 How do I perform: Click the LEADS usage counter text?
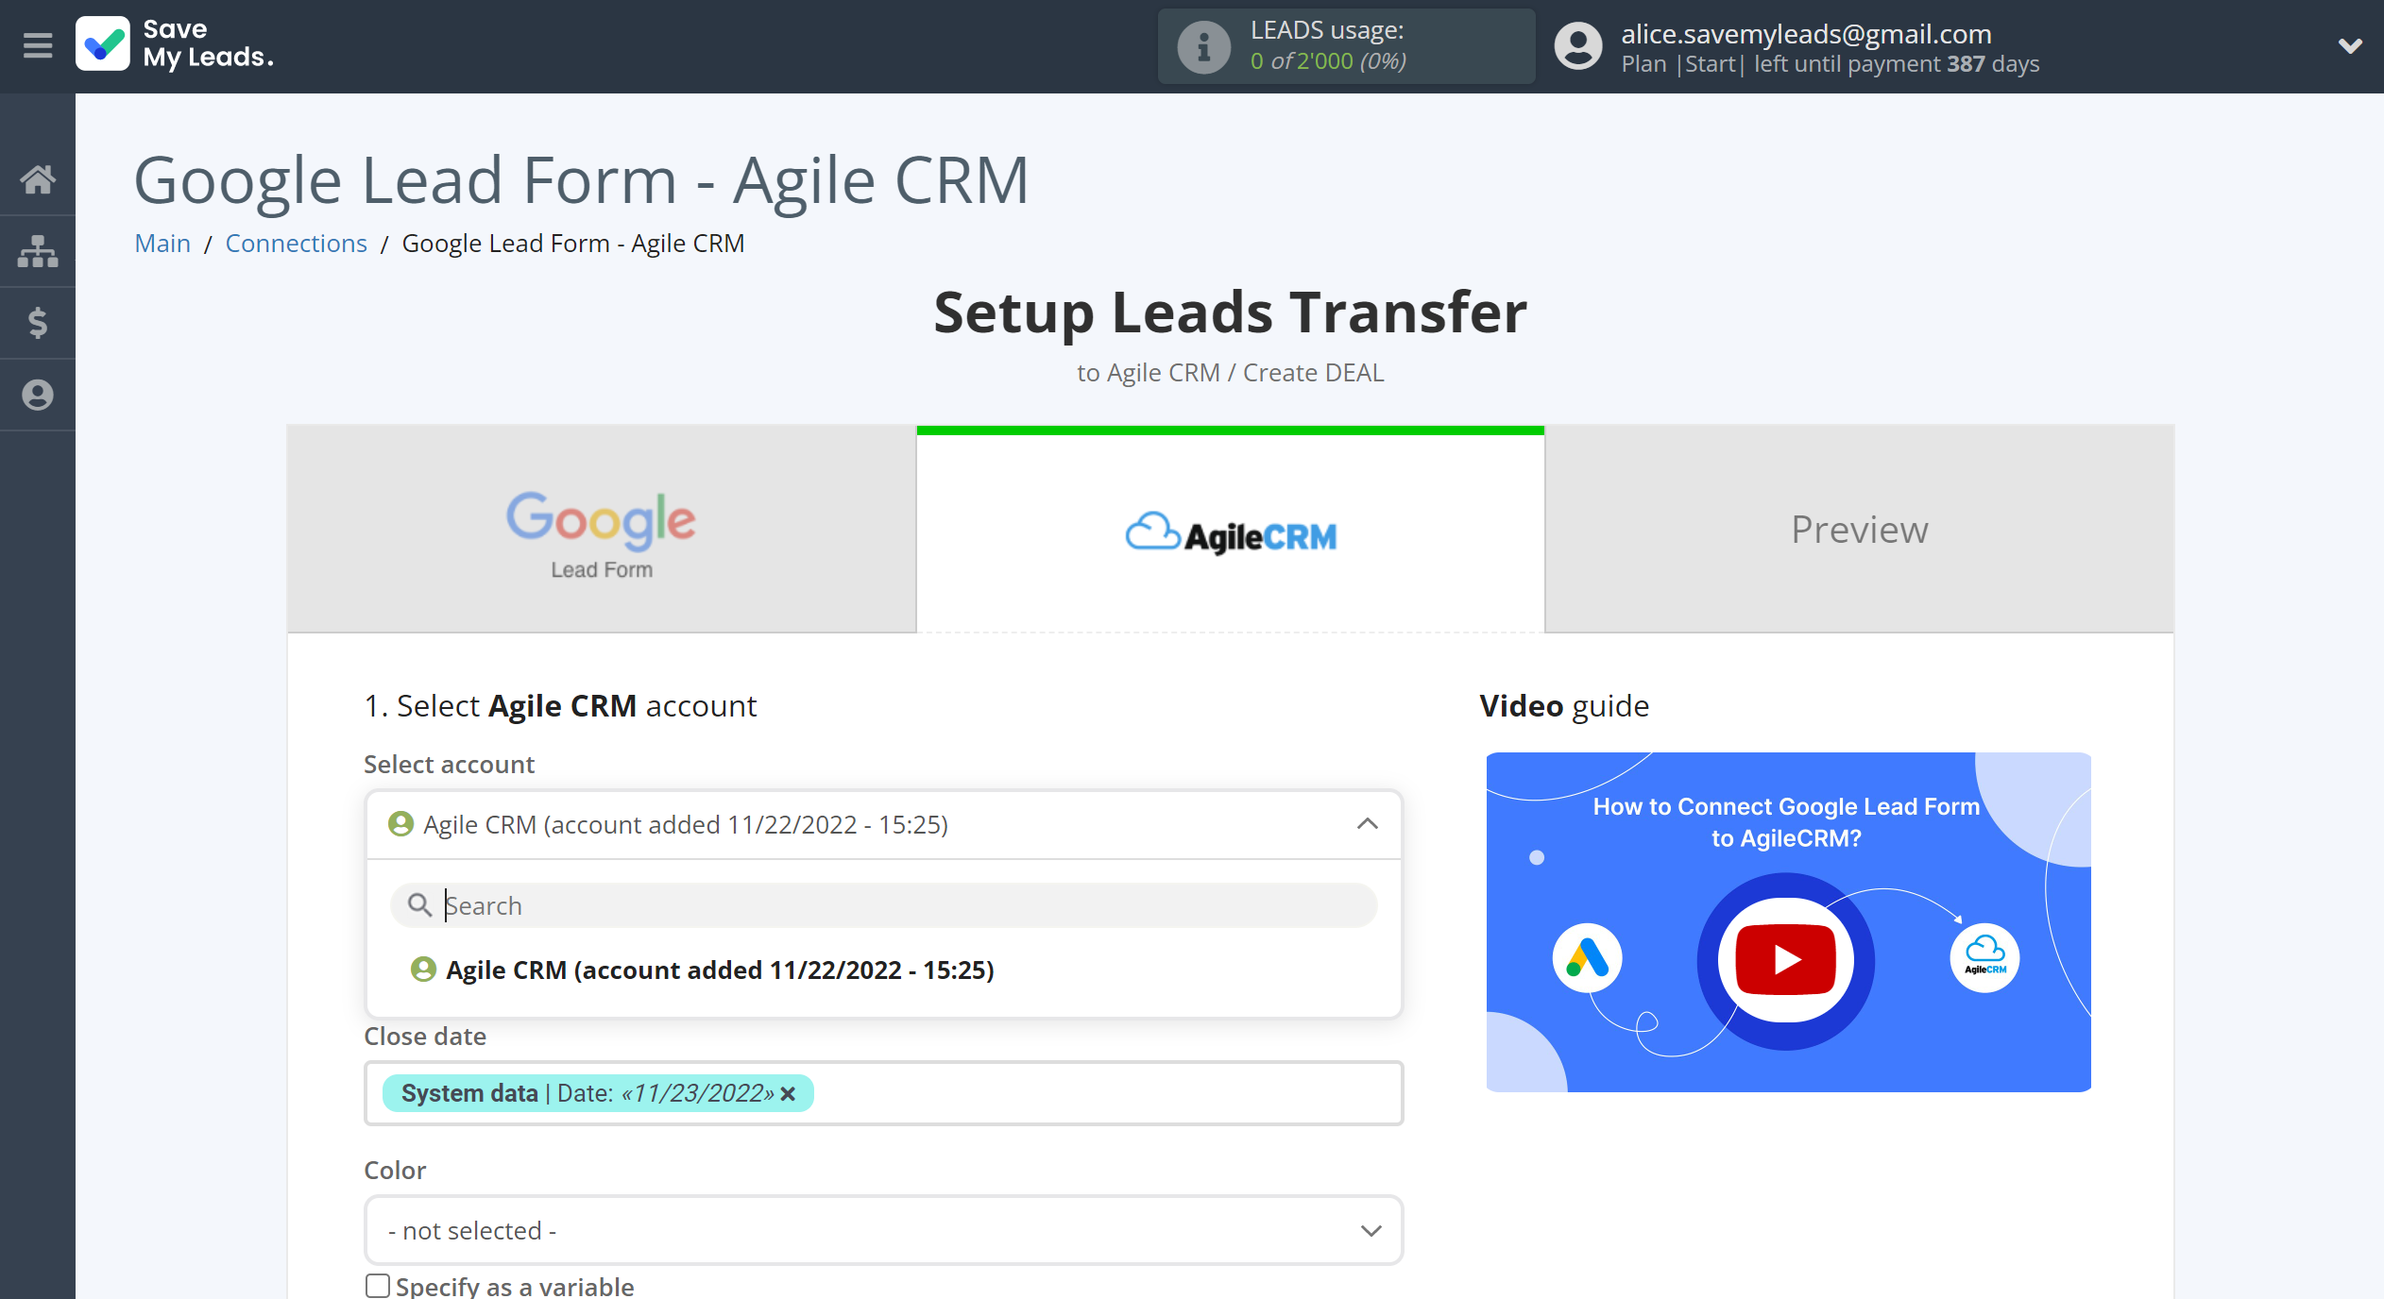pos(1328,60)
